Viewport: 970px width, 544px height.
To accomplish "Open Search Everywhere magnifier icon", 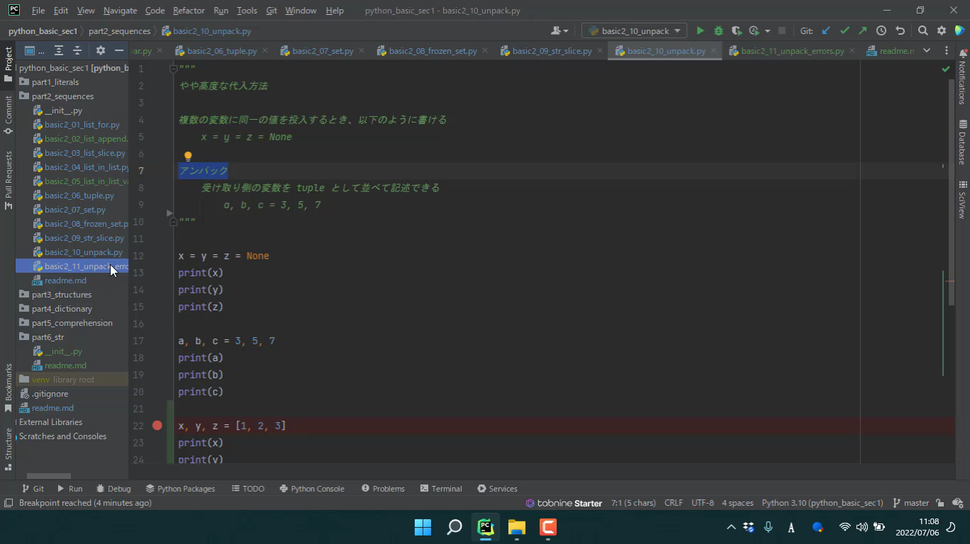I will click(922, 30).
